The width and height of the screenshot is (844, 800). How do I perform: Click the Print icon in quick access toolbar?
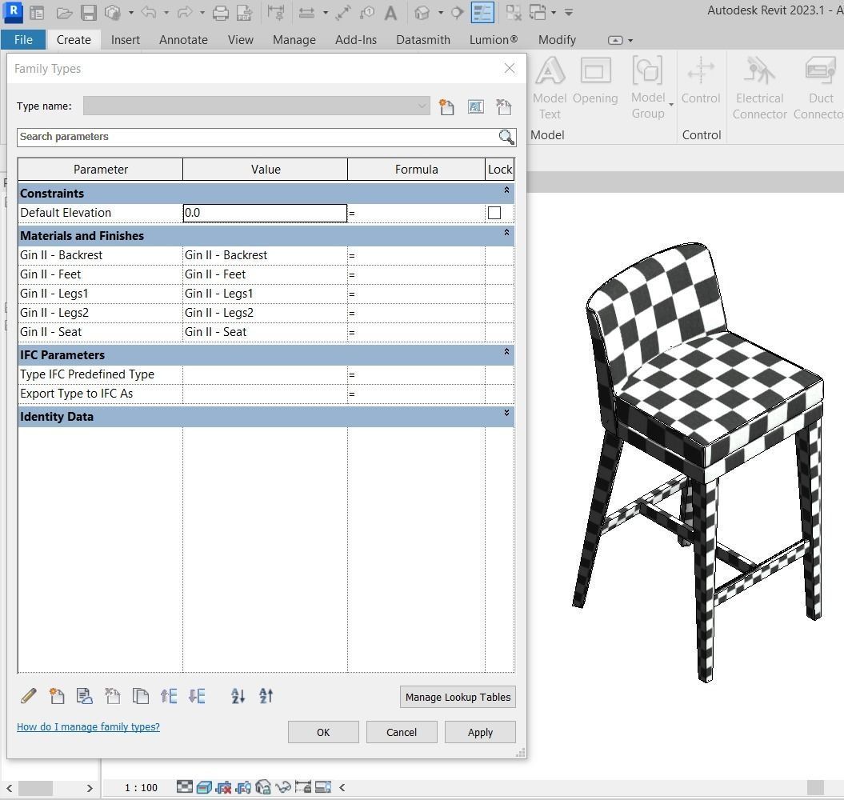221,12
